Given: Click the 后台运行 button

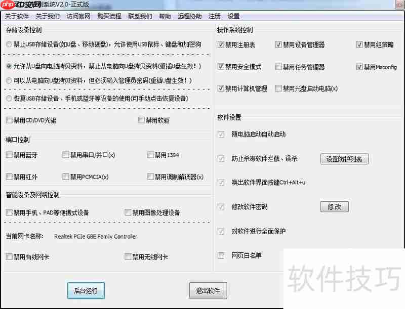Looking at the screenshot, I should coord(86,290).
